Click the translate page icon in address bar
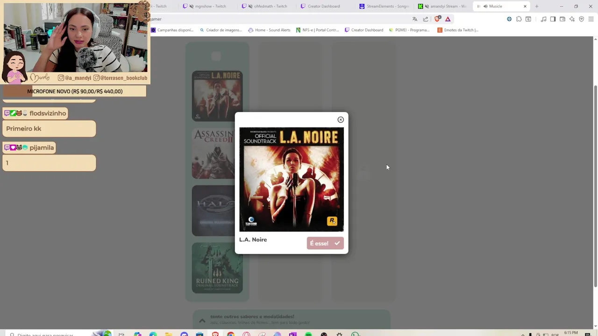 click(414, 19)
